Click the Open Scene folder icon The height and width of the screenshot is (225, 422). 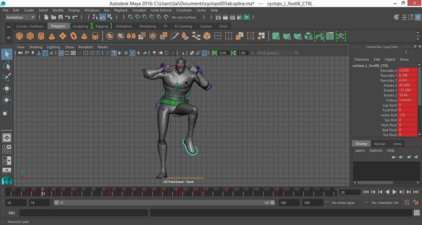(53, 17)
